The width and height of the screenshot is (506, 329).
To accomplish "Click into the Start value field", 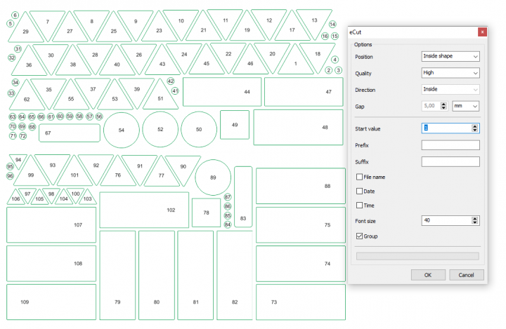I will [446, 128].
